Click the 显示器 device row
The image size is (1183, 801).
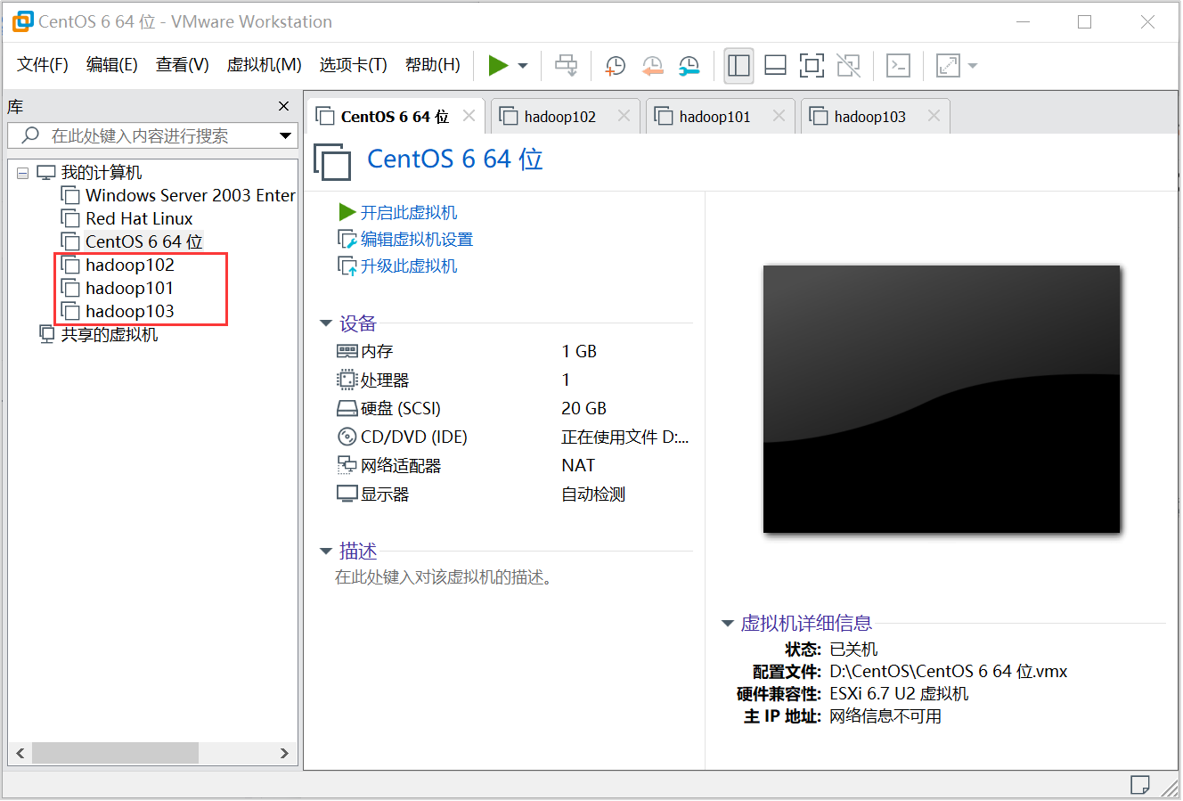513,494
